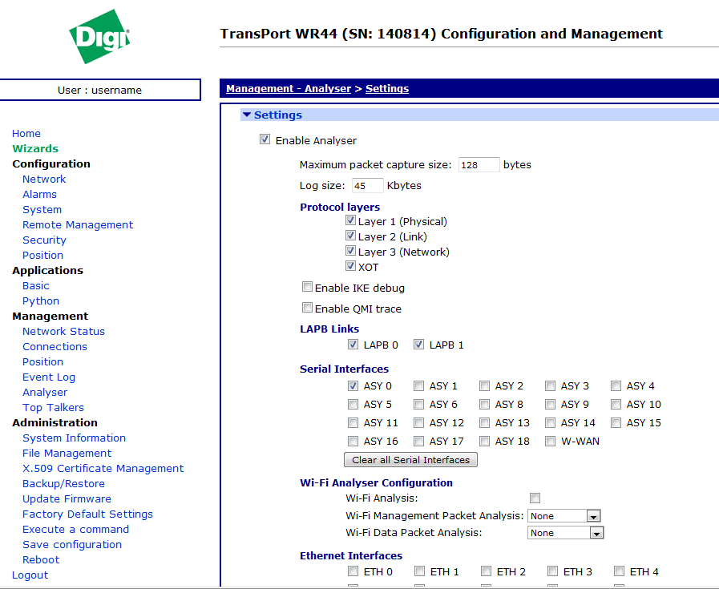The image size is (719, 589).
Task: Open the Wizards link
Action: click(x=35, y=149)
